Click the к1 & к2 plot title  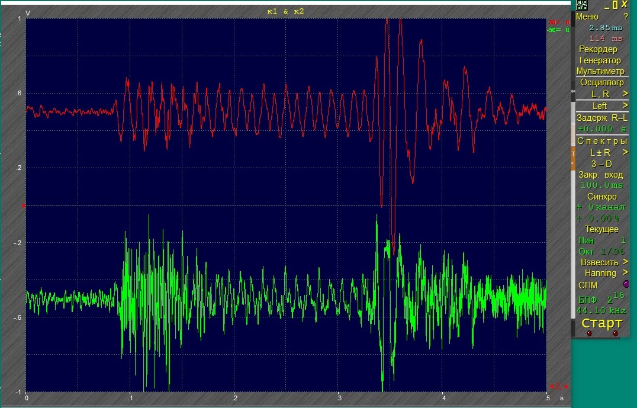(285, 11)
